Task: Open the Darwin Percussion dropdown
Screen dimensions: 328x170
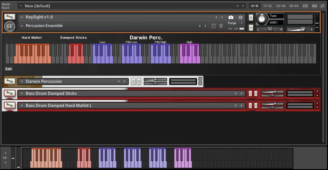Action: (22, 81)
